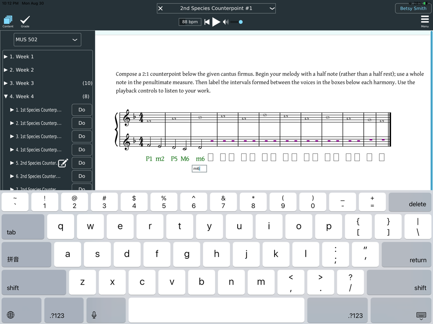Tap the dictation microphone icon
The image size is (433, 324).
pos(94,314)
